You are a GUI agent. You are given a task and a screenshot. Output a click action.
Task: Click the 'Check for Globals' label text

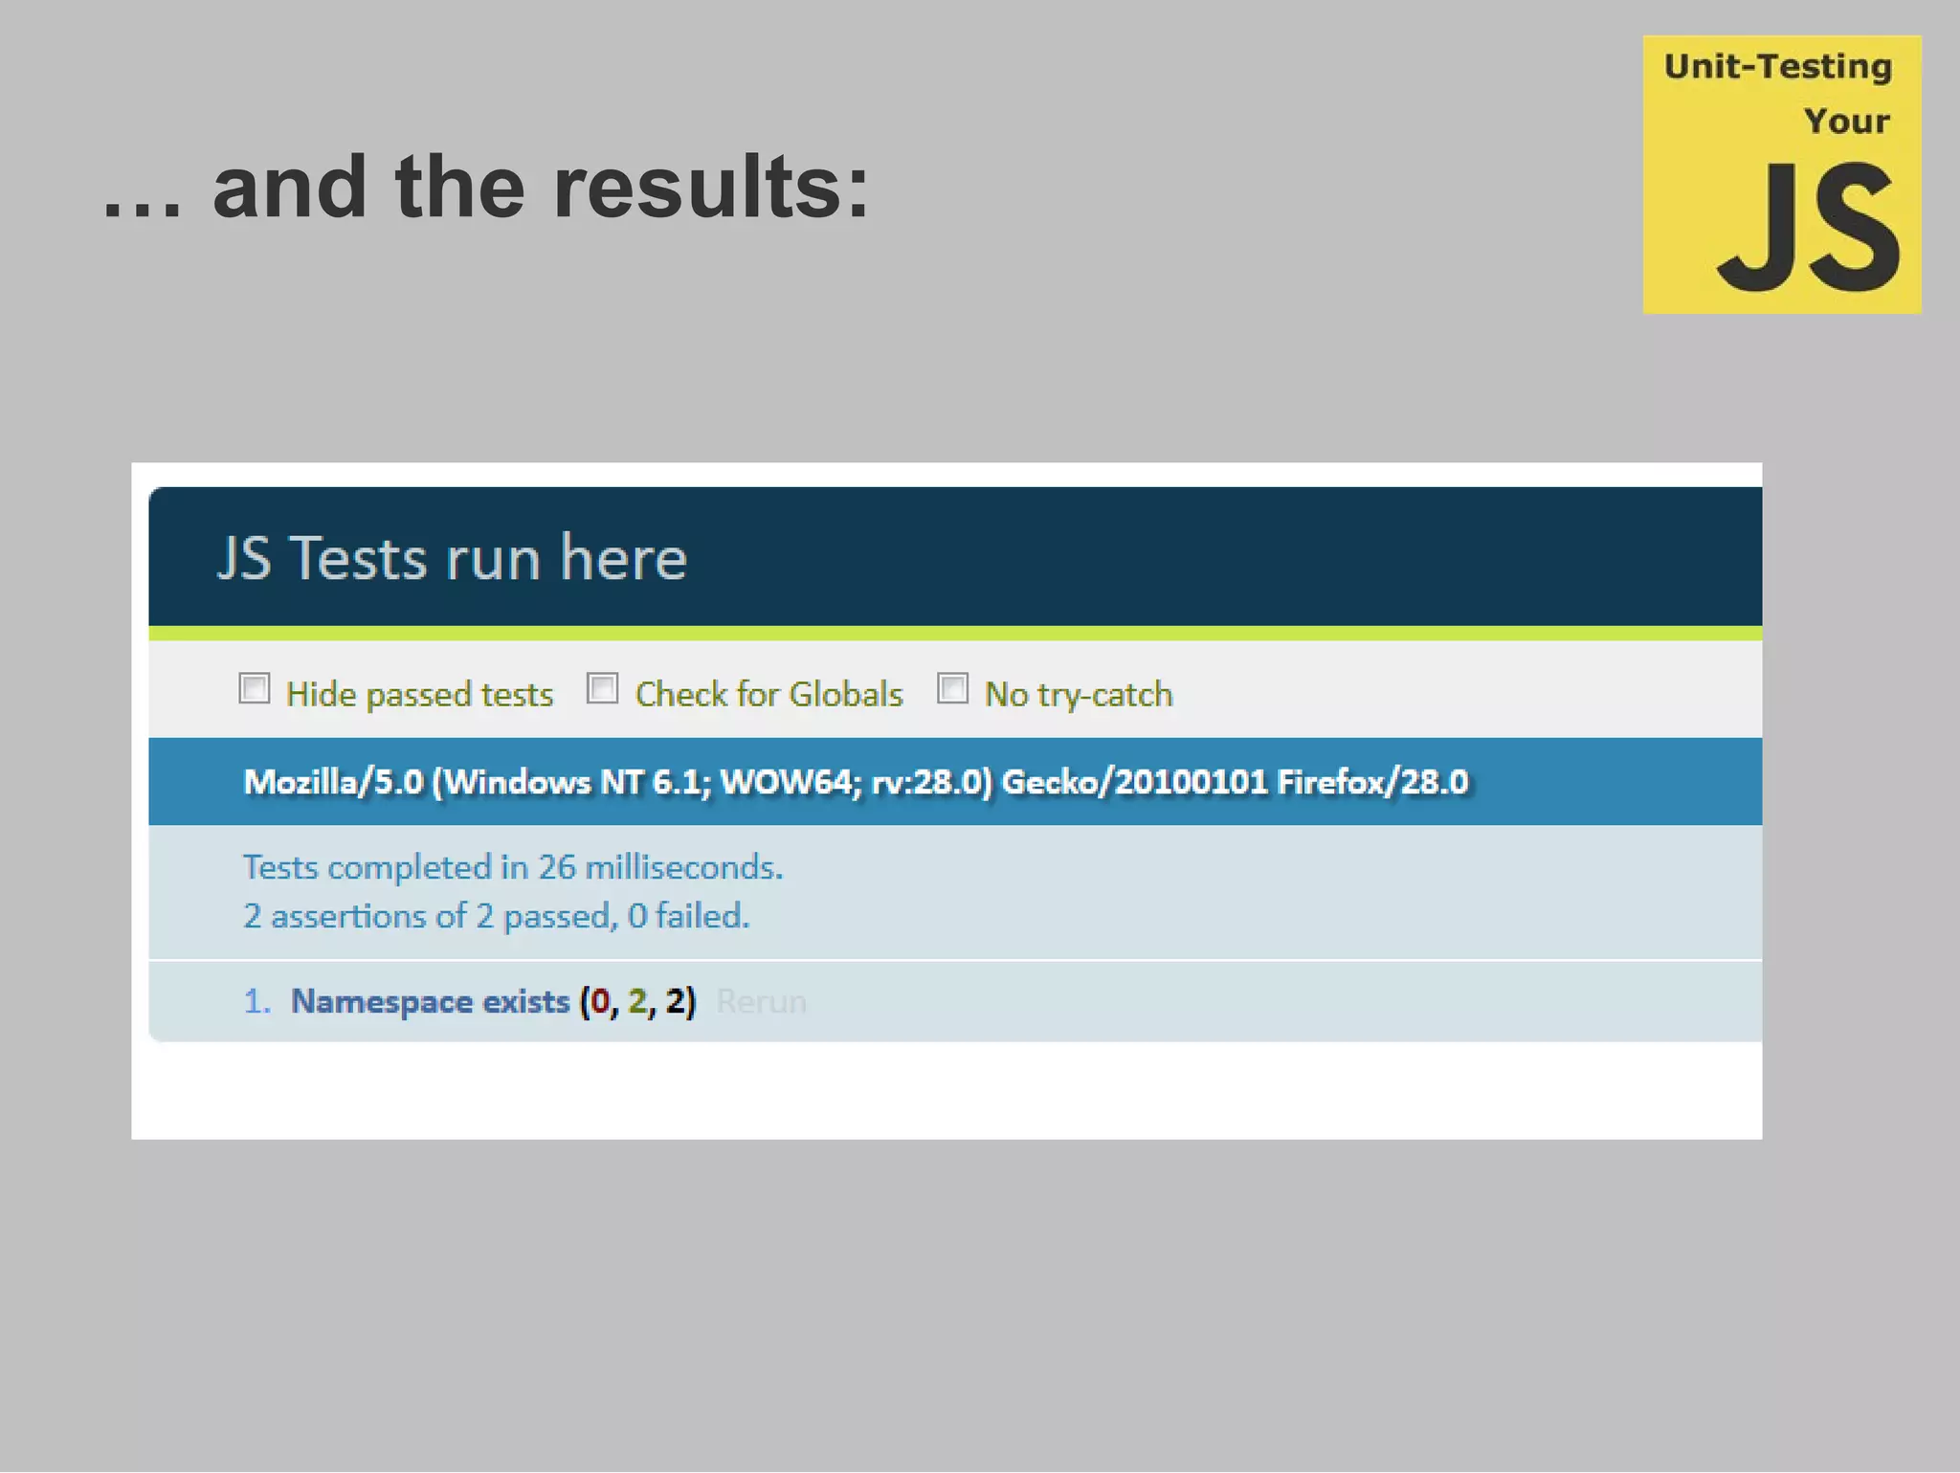pyautogui.click(x=768, y=694)
